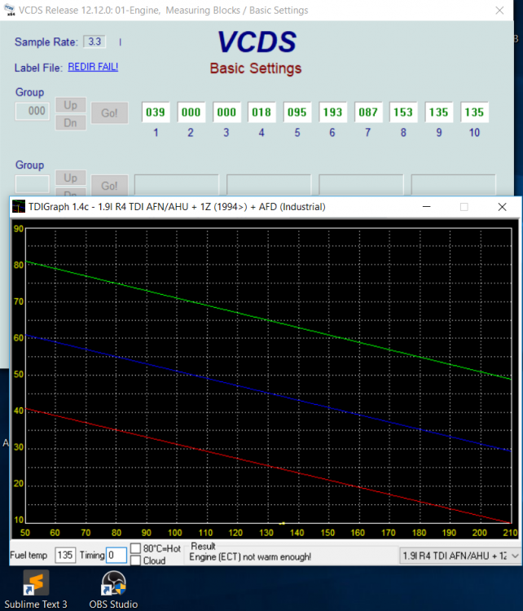Viewport: 523px width, 611px height.
Task: Click the REDIR FAIL! label file link
Action: coord(93,67)
